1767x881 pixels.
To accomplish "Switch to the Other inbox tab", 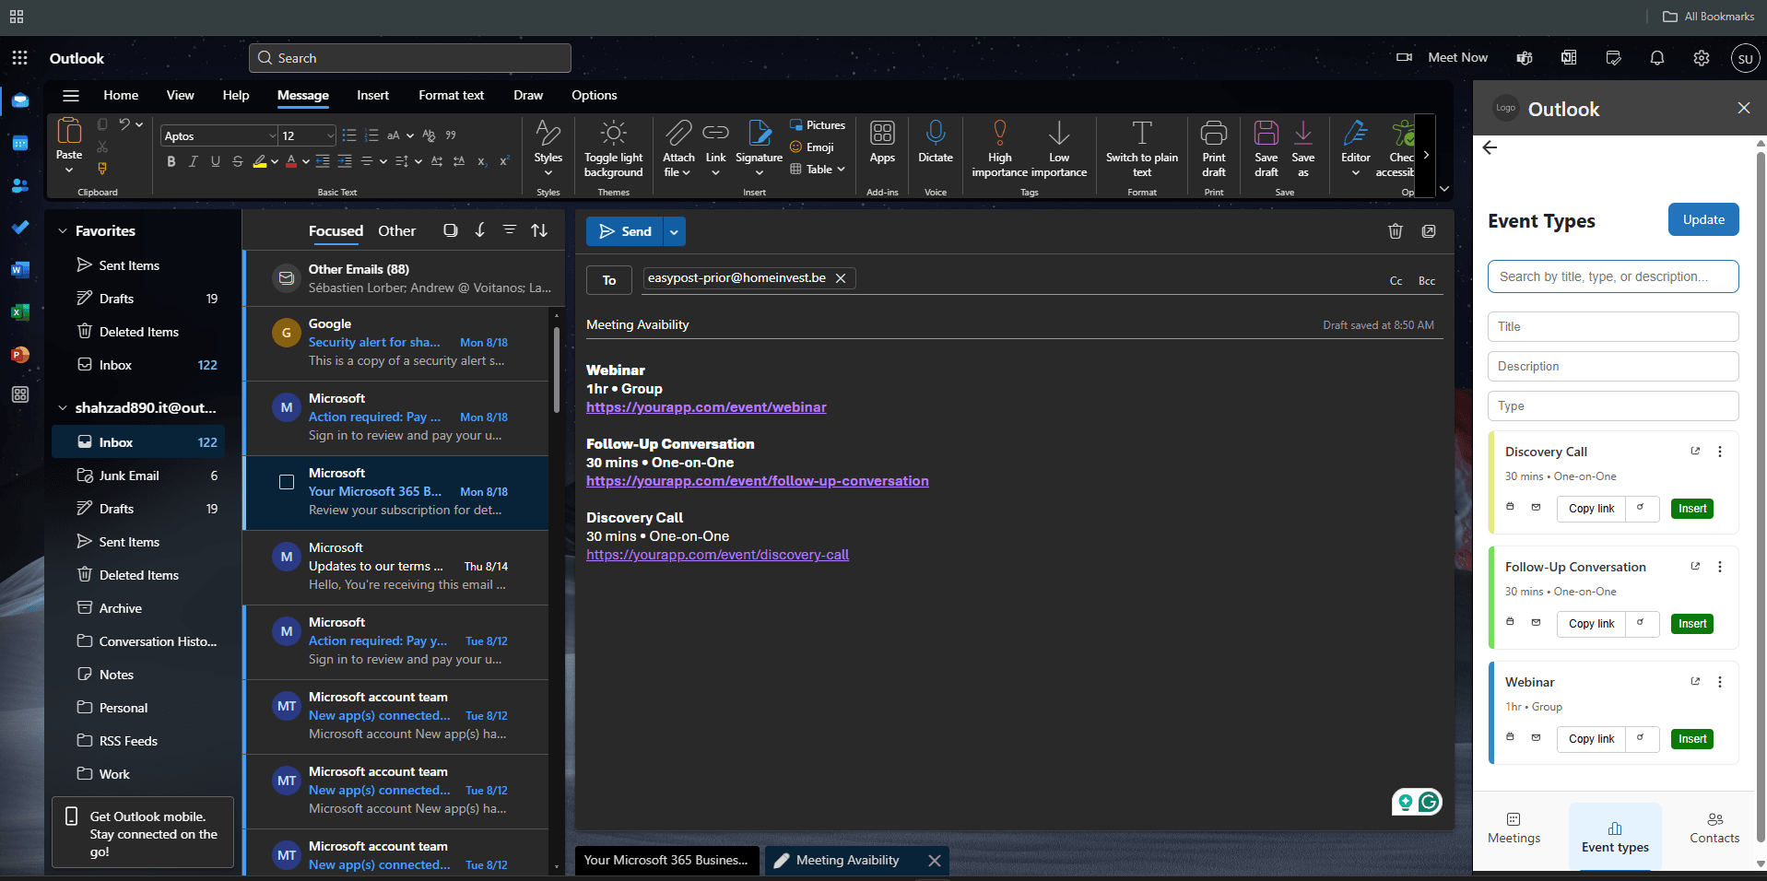I will [x=396, y=231].
